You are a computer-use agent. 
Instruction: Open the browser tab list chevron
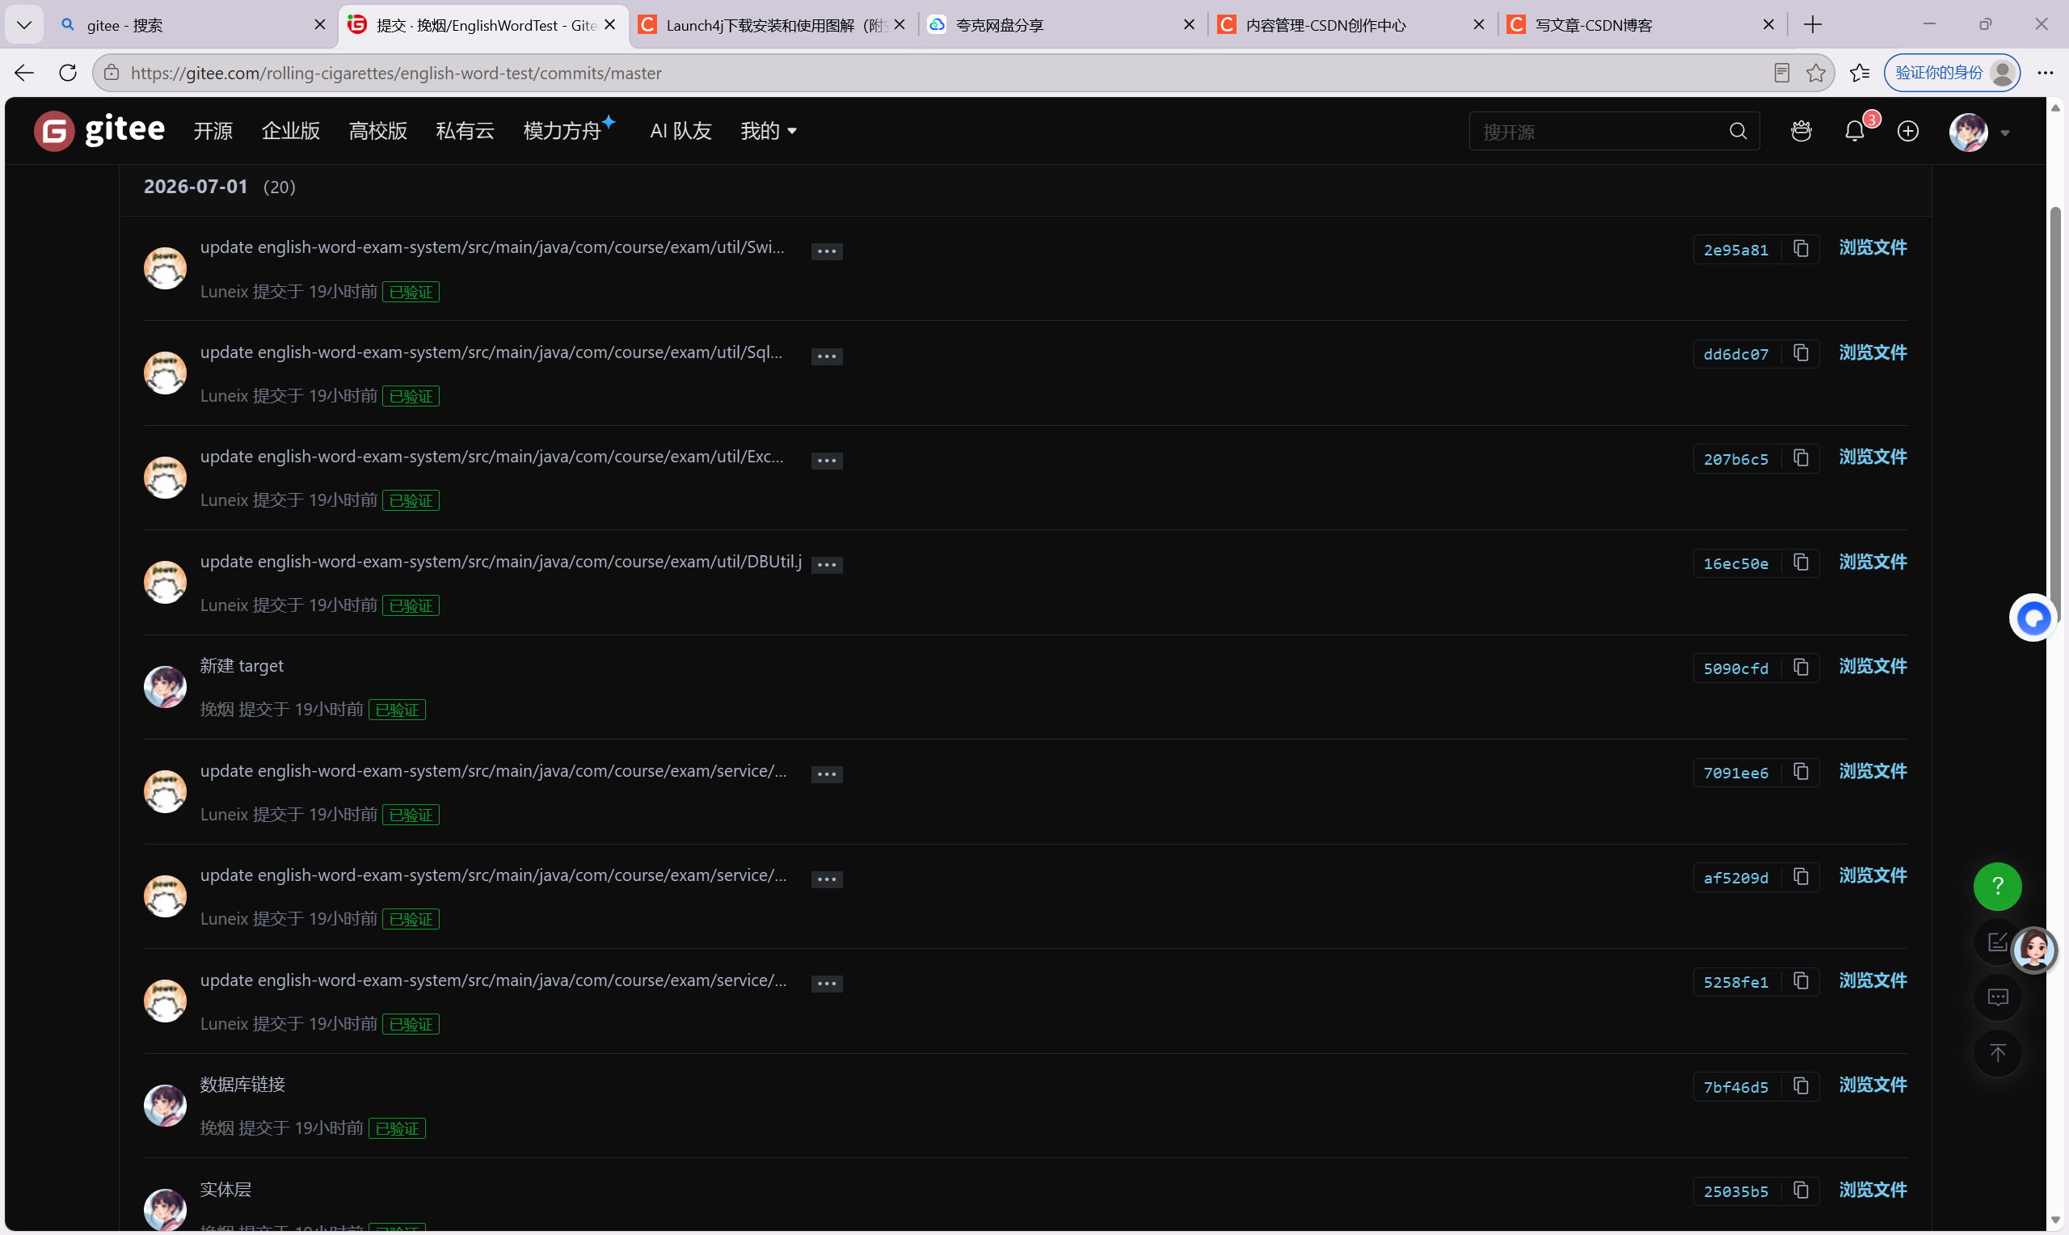coord(24,25)
